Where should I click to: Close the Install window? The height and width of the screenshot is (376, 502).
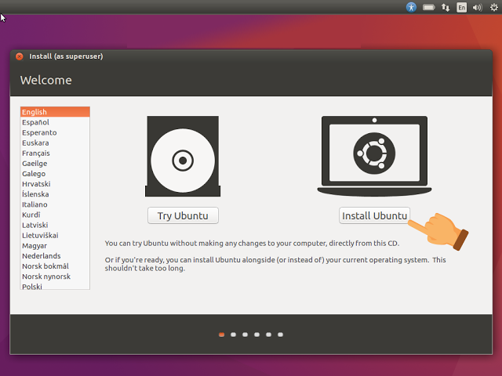pos(20,56)
